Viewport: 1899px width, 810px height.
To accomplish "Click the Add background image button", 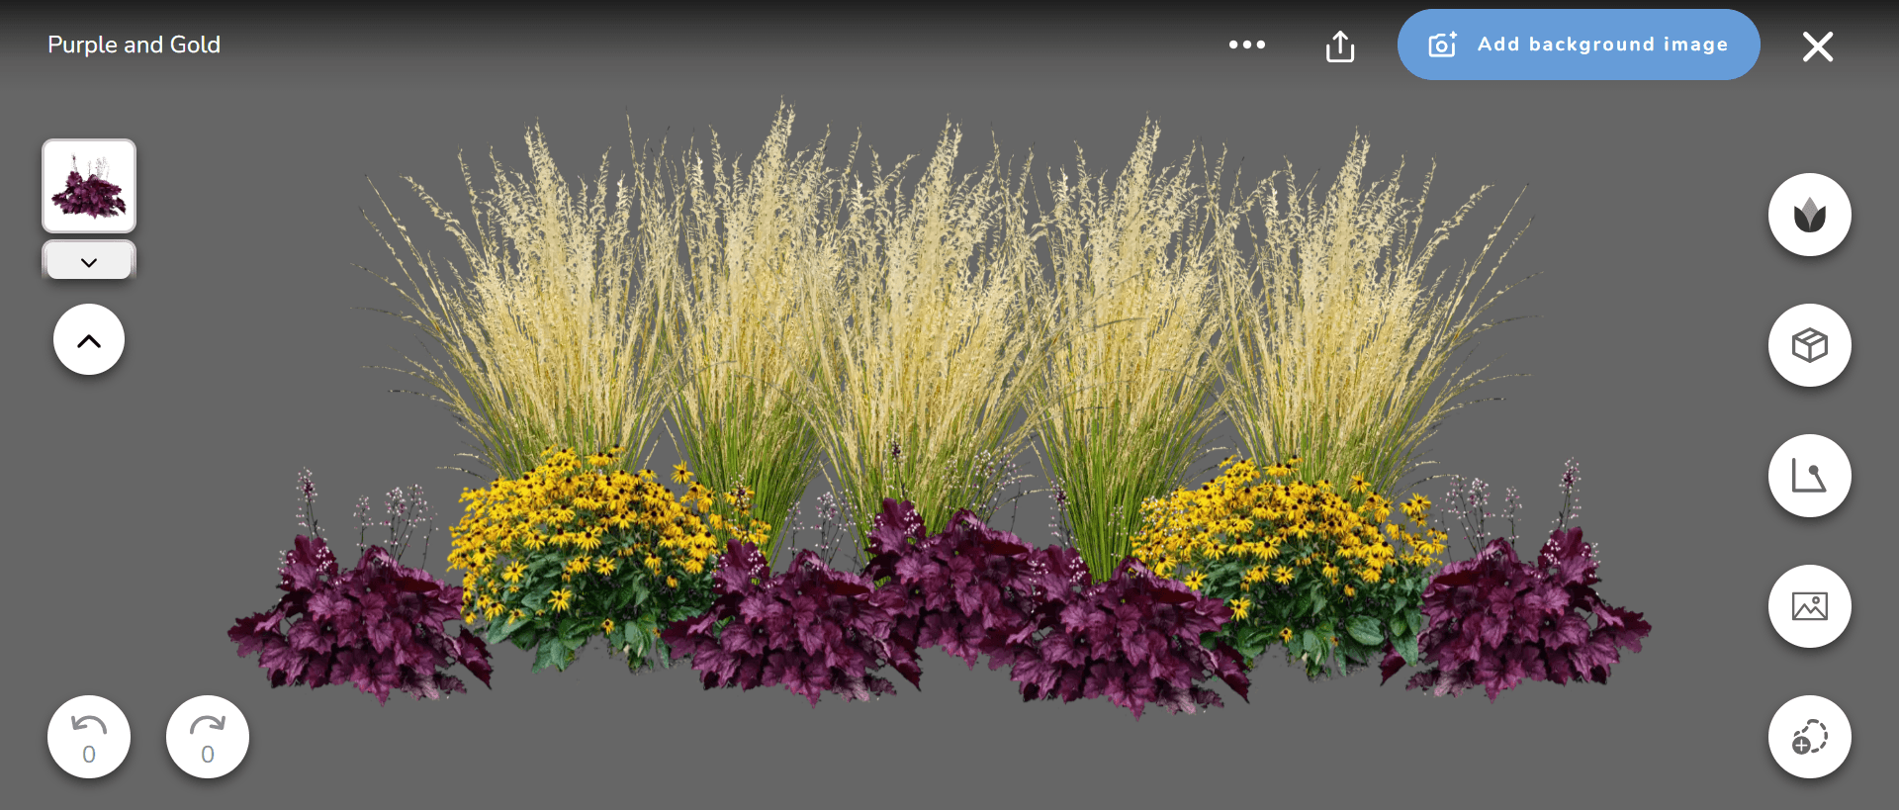I will click(x=1578, y=45).
